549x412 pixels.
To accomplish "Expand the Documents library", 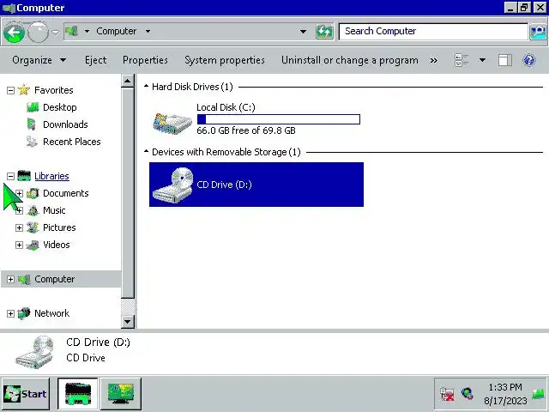I will 19,193.
